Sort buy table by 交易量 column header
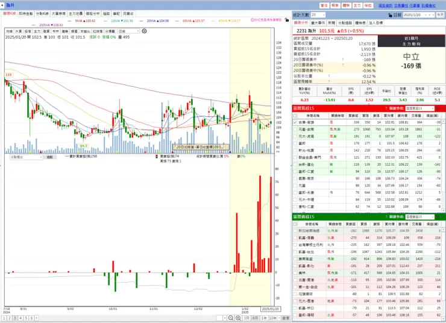The width and height of the screenshot is (446, 323). (416, 116)
